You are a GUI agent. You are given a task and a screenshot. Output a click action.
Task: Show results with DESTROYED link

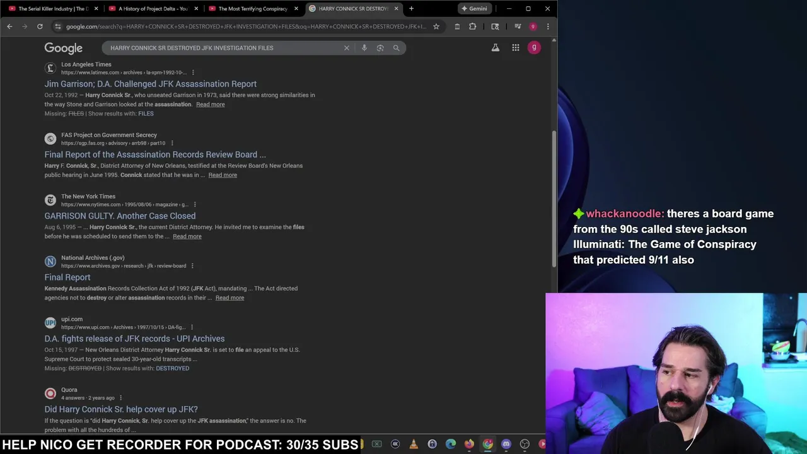click(172, 368)
